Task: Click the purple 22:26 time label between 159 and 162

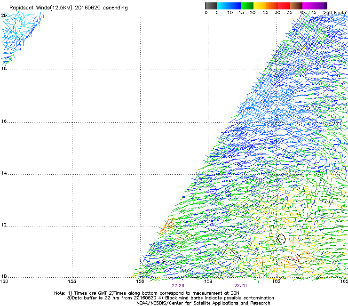Action: (x=241, y=286)
